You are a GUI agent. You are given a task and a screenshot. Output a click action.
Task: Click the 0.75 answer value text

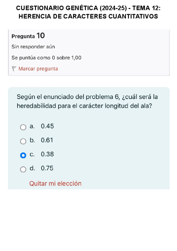47,168
